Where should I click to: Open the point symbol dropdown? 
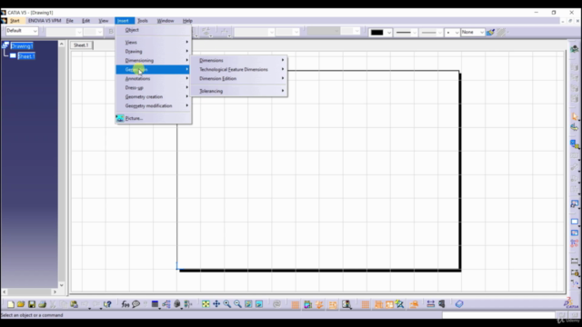tap(457, 33)
